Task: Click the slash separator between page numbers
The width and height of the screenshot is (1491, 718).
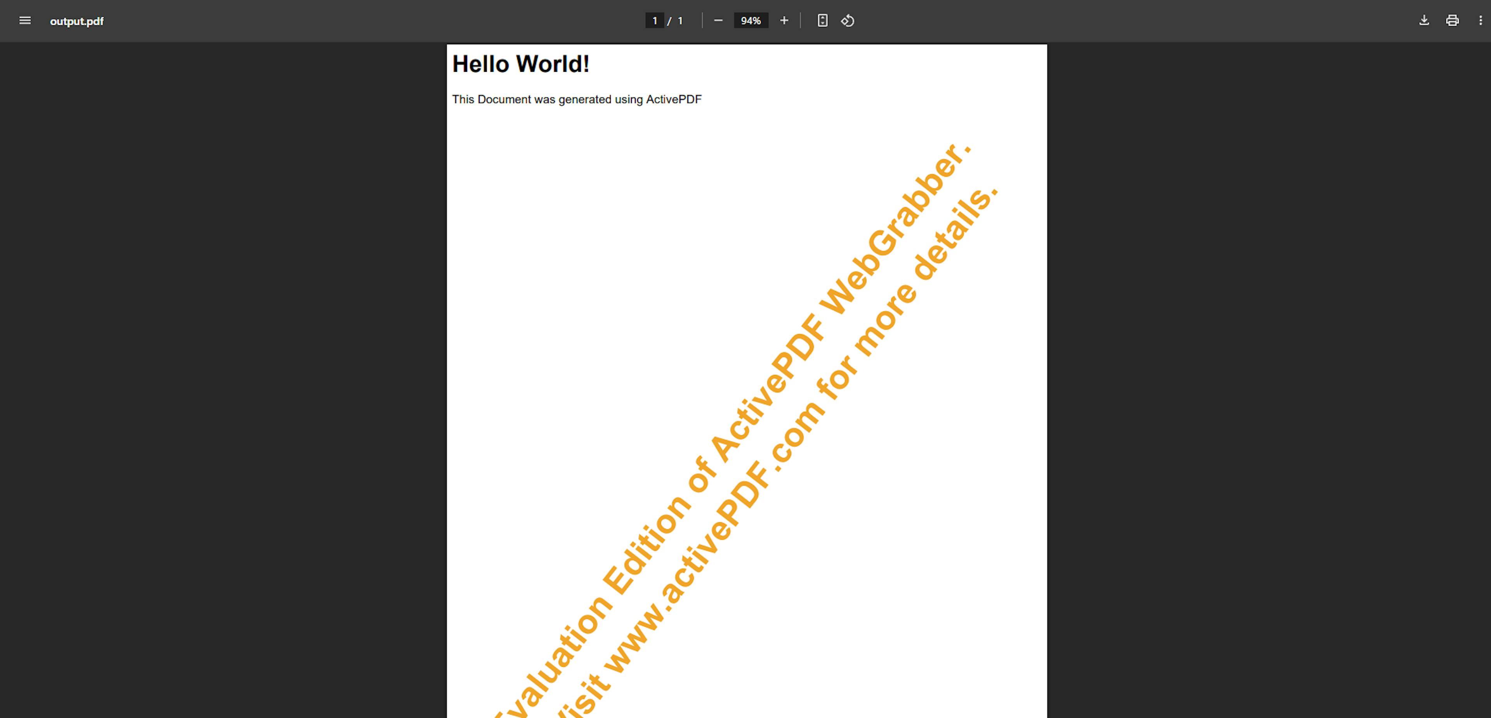Action: (669, 21)
